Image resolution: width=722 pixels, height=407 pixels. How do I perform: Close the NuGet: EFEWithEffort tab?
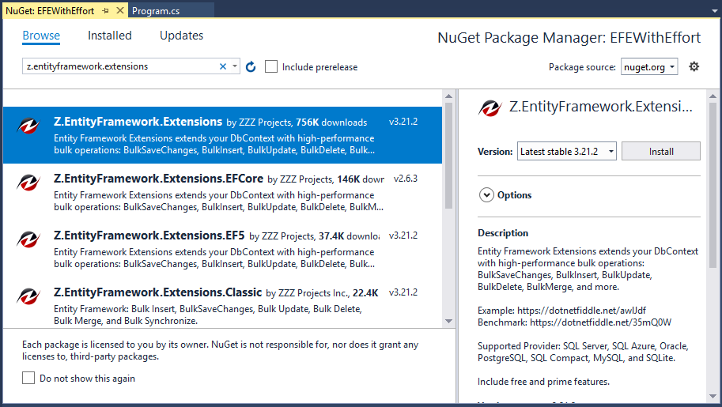click(x=120, y=10)
